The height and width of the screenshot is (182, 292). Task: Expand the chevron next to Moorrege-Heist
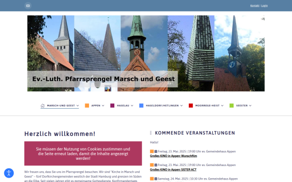222,105
